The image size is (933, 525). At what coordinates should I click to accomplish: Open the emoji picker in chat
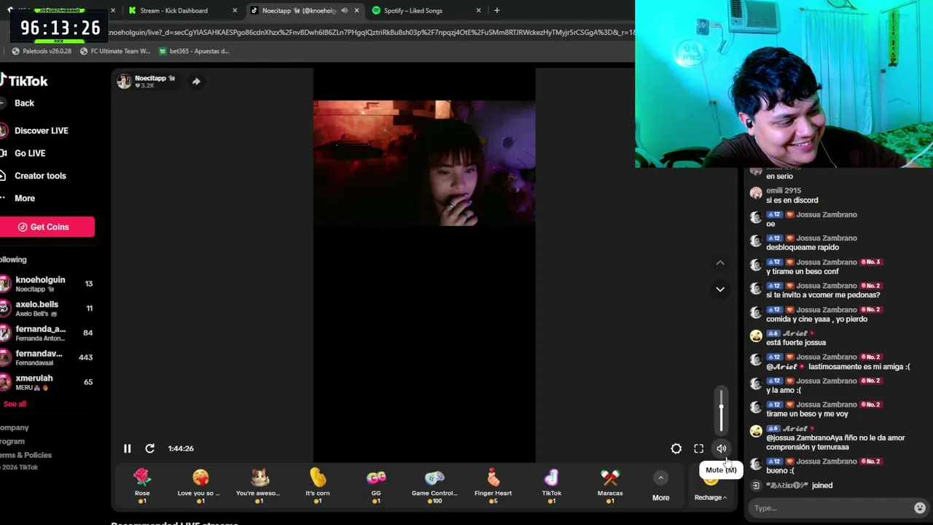920,507
